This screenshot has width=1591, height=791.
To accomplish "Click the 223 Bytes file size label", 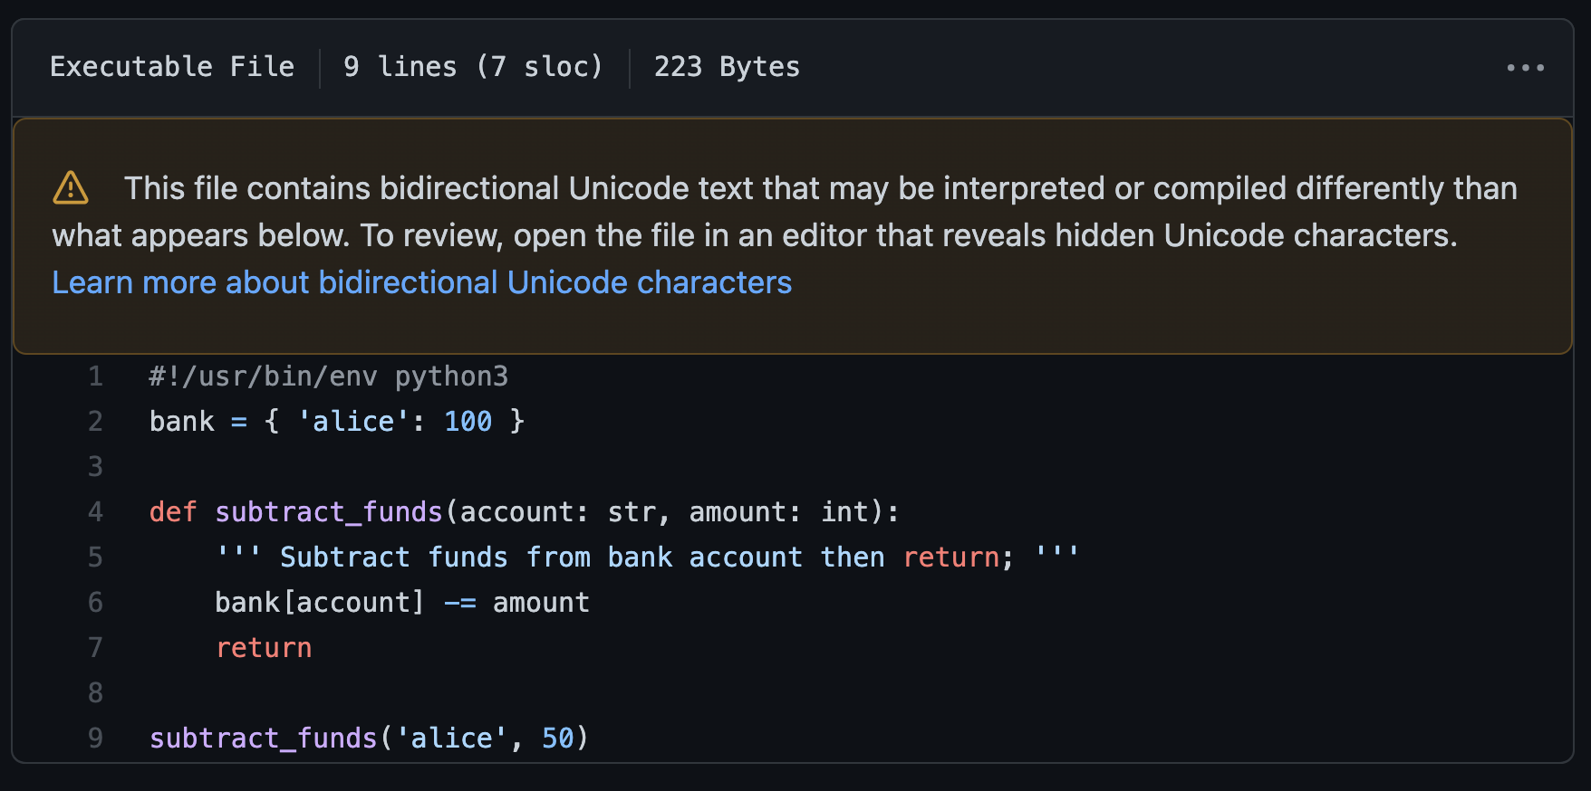I will coord(727,66).
